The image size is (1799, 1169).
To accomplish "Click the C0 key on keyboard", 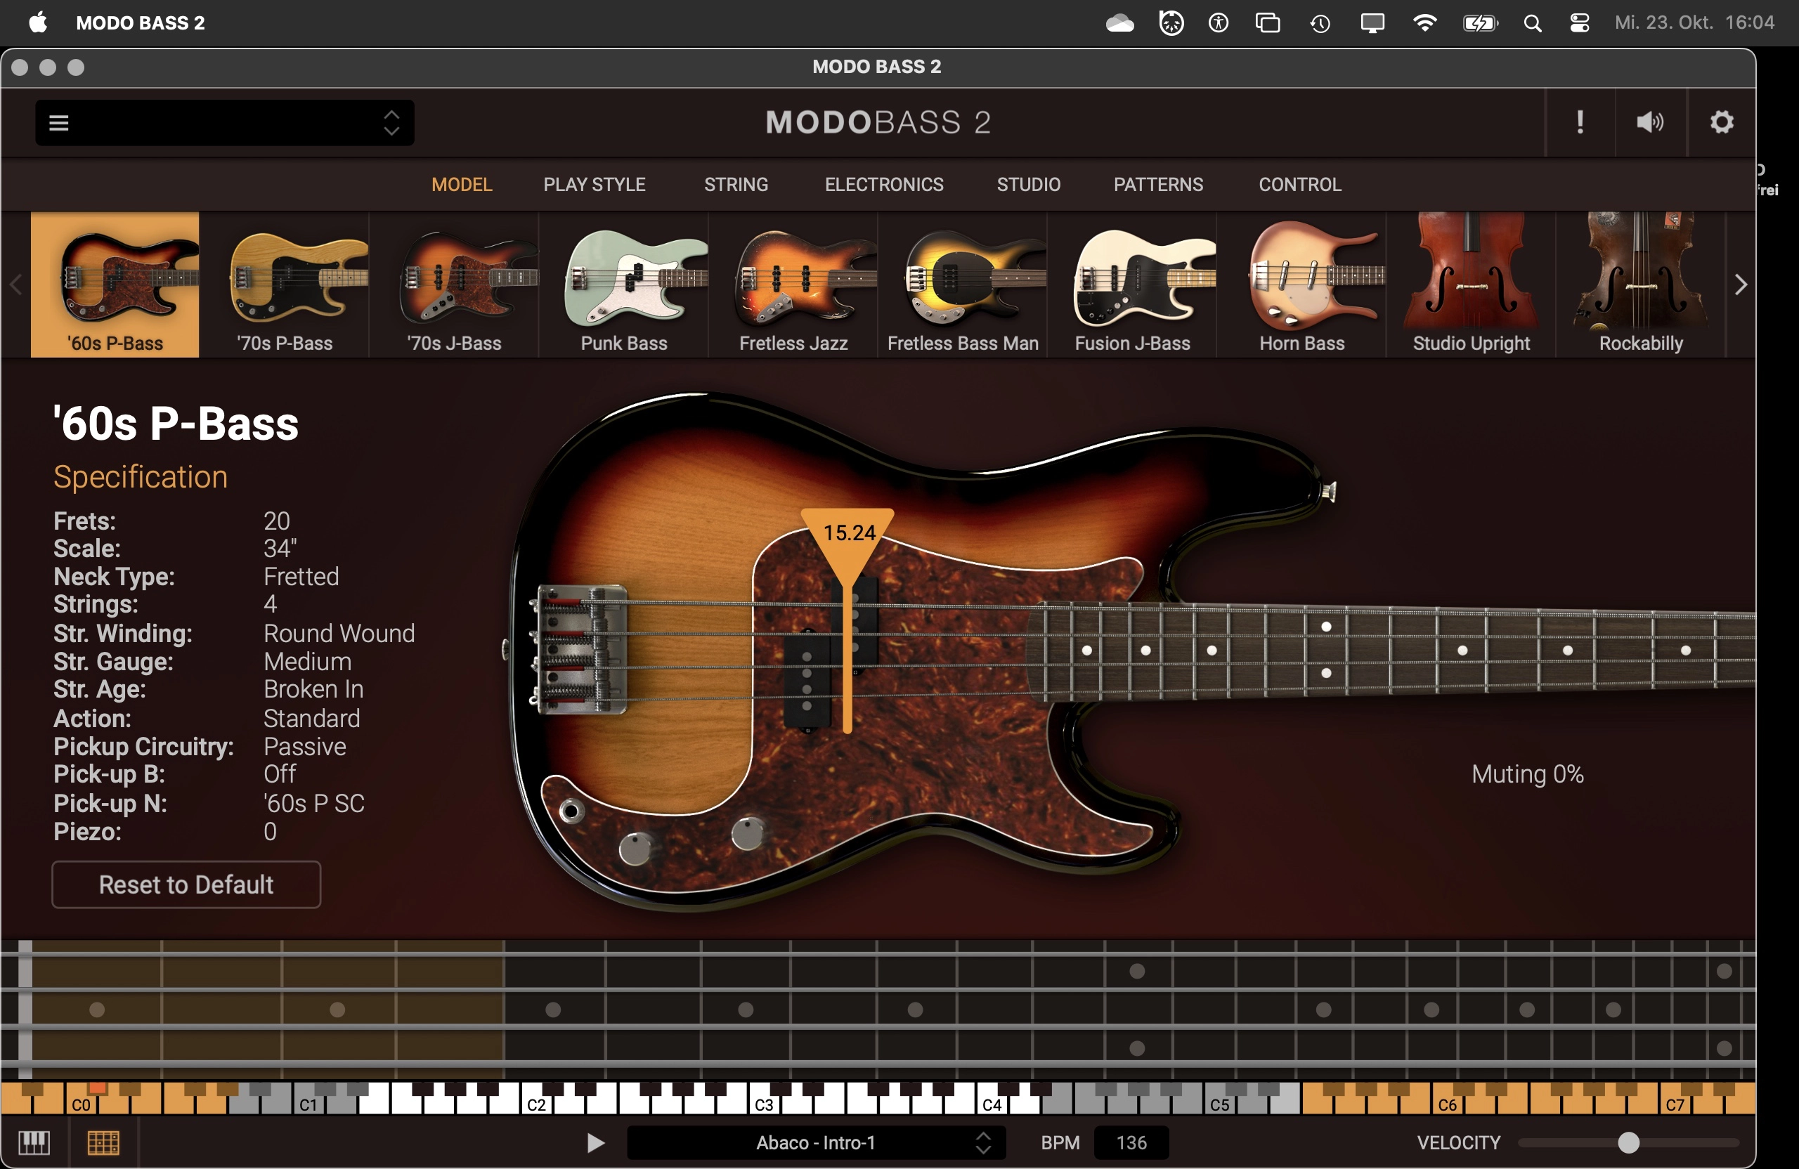I will (x=81, y=1104).
